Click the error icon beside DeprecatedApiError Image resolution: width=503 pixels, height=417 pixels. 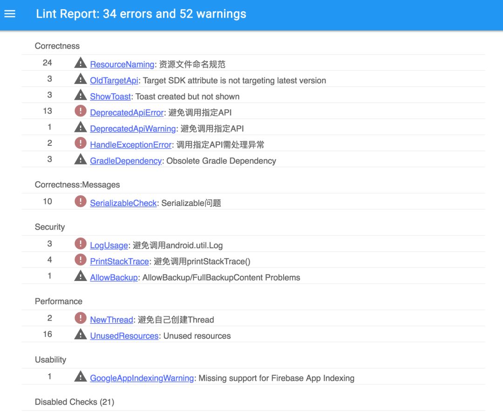pos(81,112)
